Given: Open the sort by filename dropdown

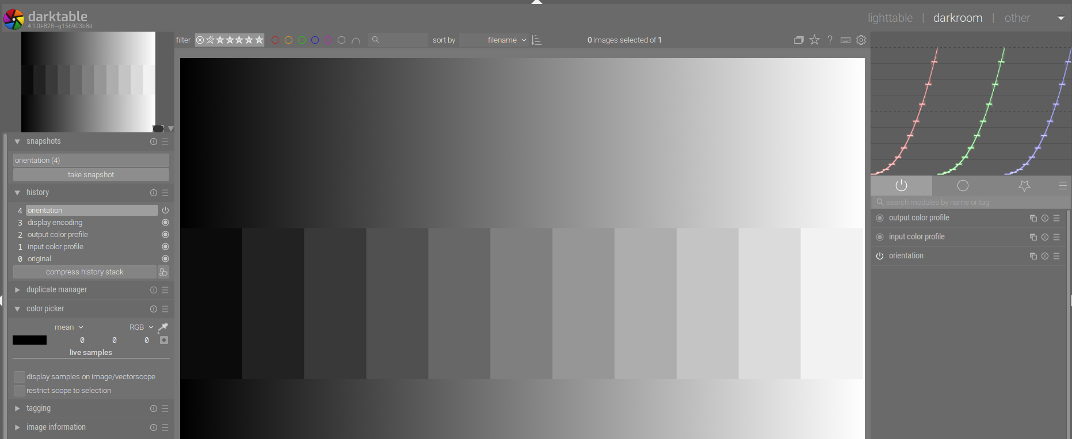Looking at the screenshot, I should [x=494, y=40].
